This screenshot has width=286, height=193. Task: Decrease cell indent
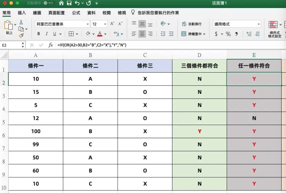pyautogui.click(x=163, y=34)
